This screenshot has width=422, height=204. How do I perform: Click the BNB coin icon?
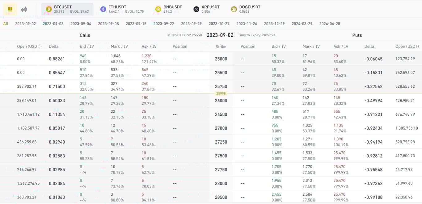coord(158,9)
